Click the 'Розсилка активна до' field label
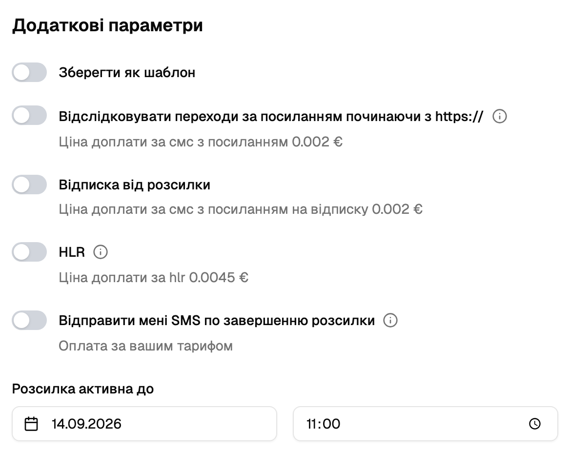 (83, 389)
